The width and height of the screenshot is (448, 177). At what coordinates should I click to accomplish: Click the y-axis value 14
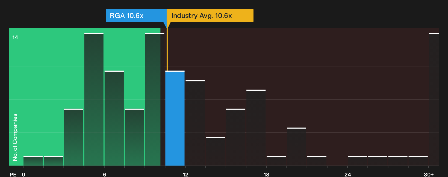pos(15,37)
